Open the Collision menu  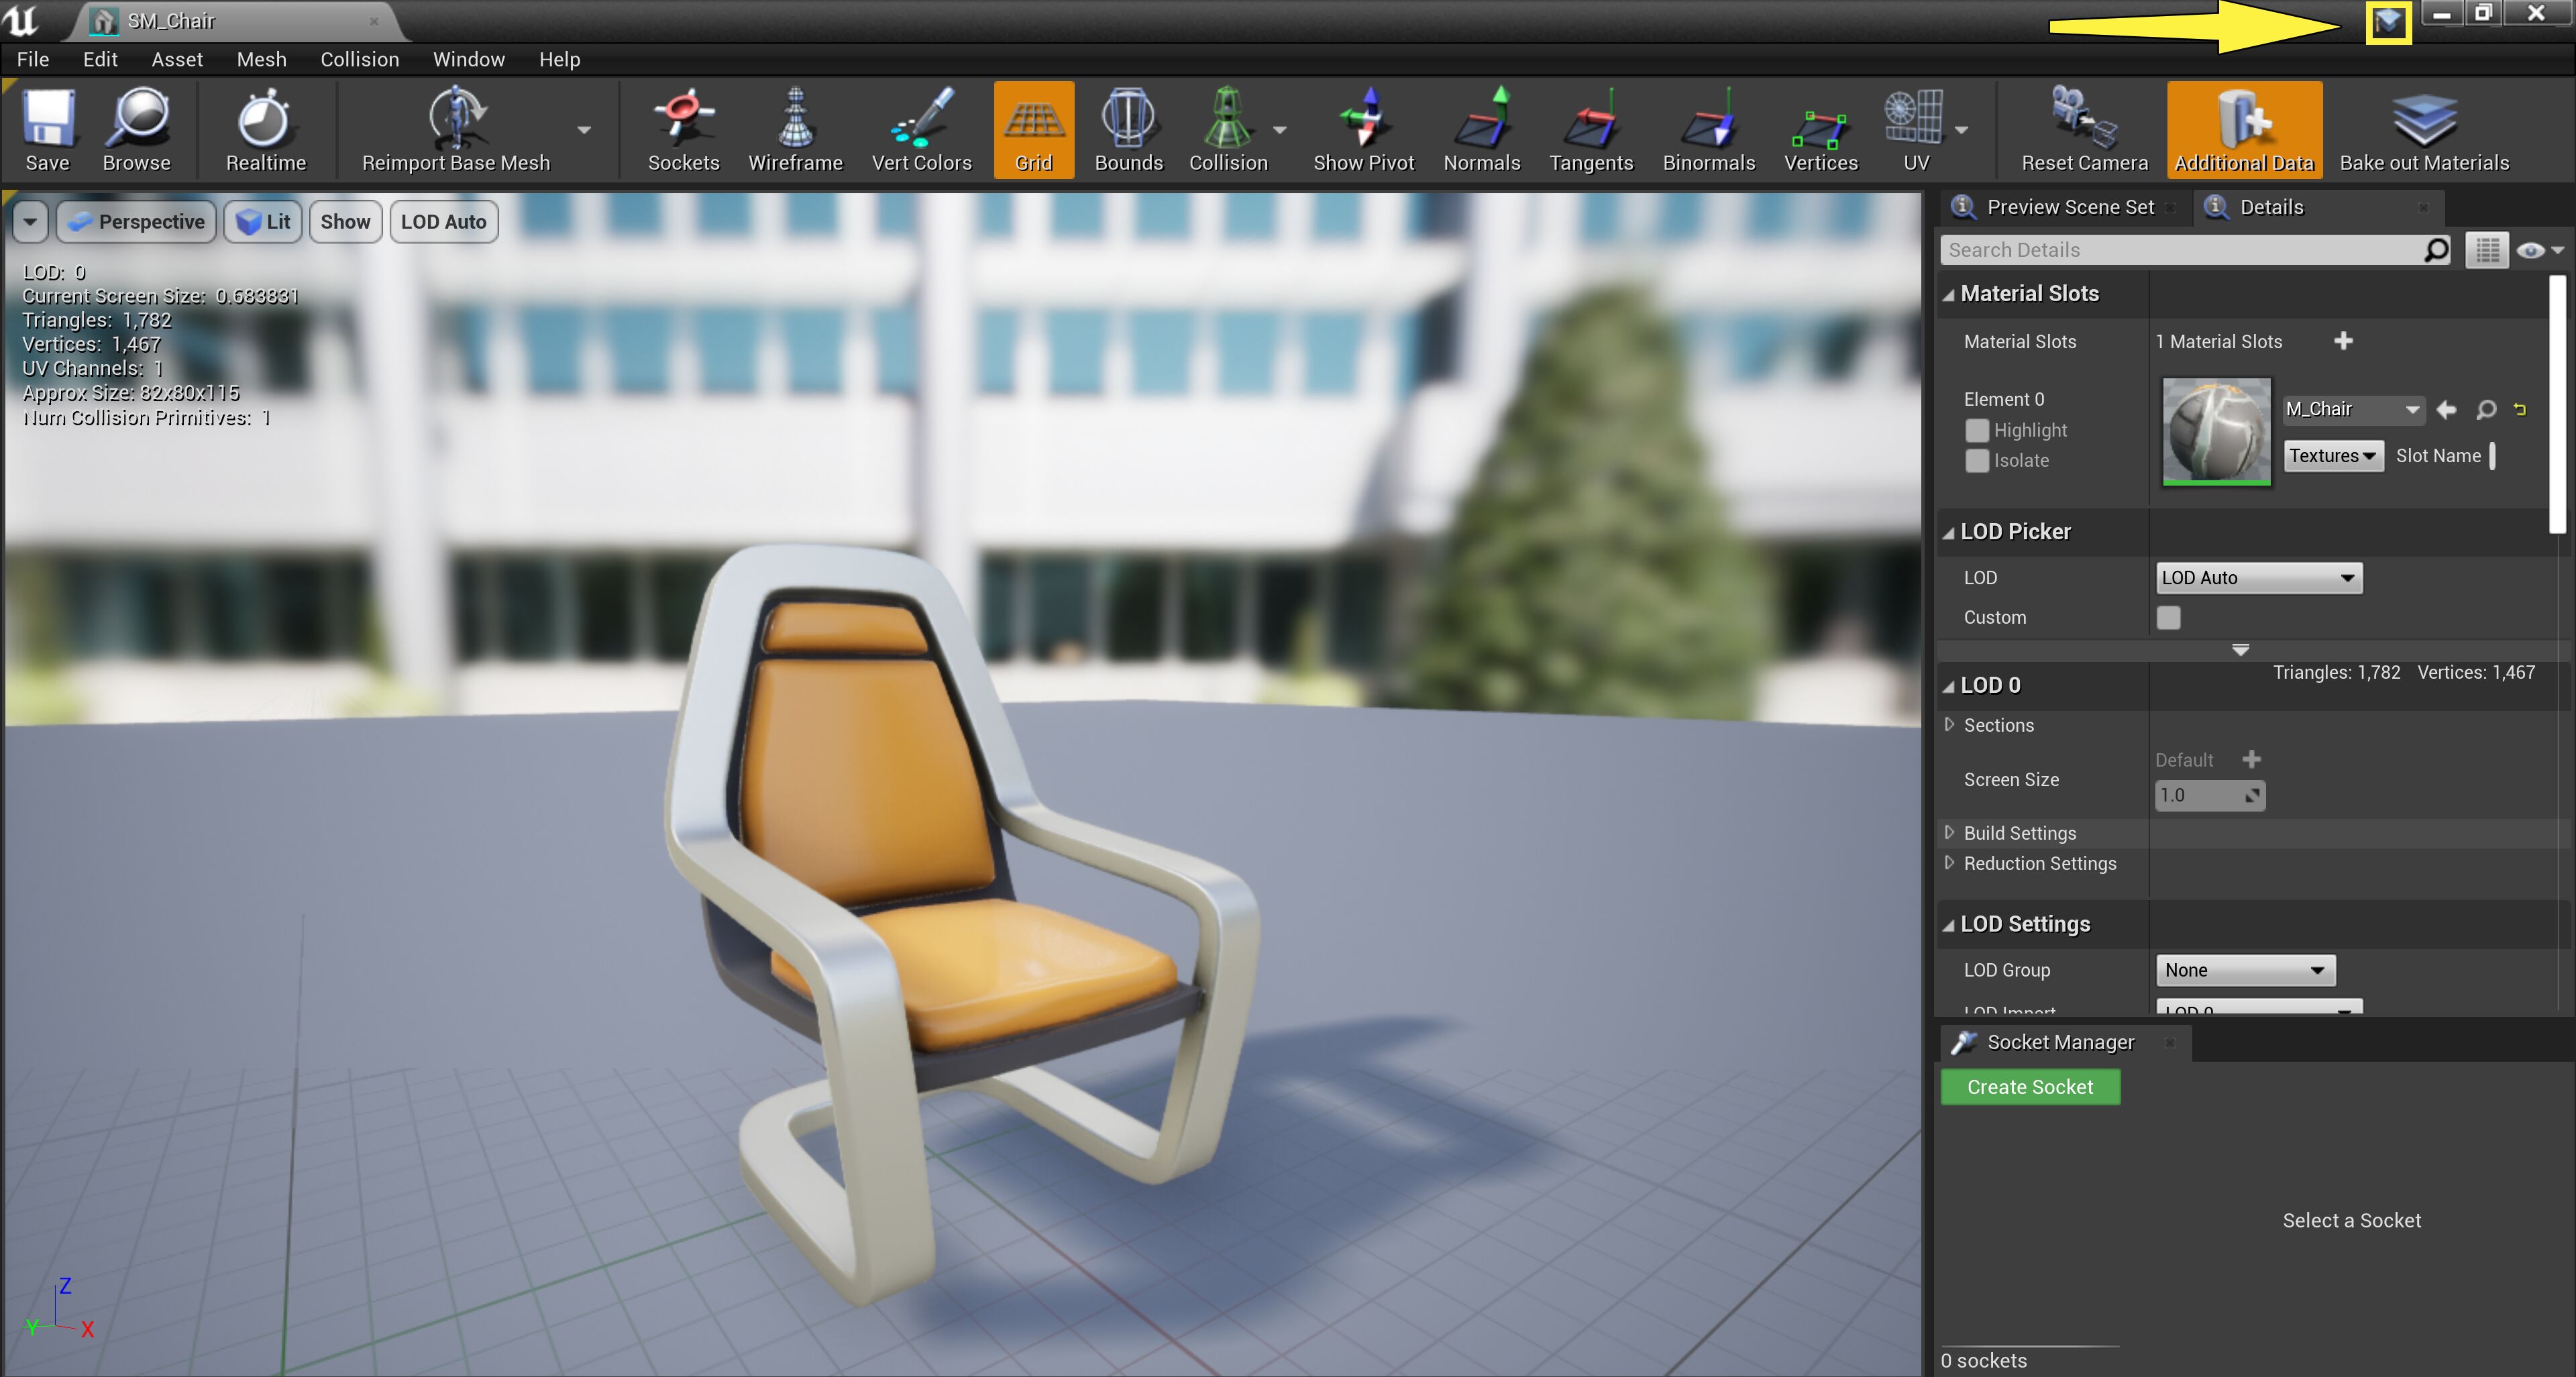(359, 59)
